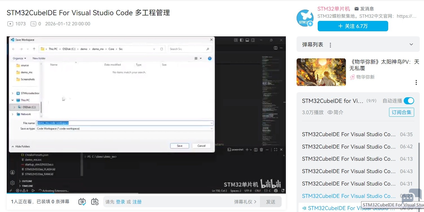This screenshot has height=212, width=424.
Task: Open three-dot options for 物华弥新 recommendation
Action: tap(416, 82)
